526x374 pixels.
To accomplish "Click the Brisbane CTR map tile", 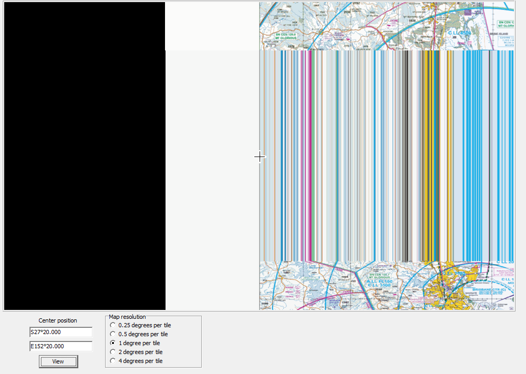I will [x=386, y=285].
